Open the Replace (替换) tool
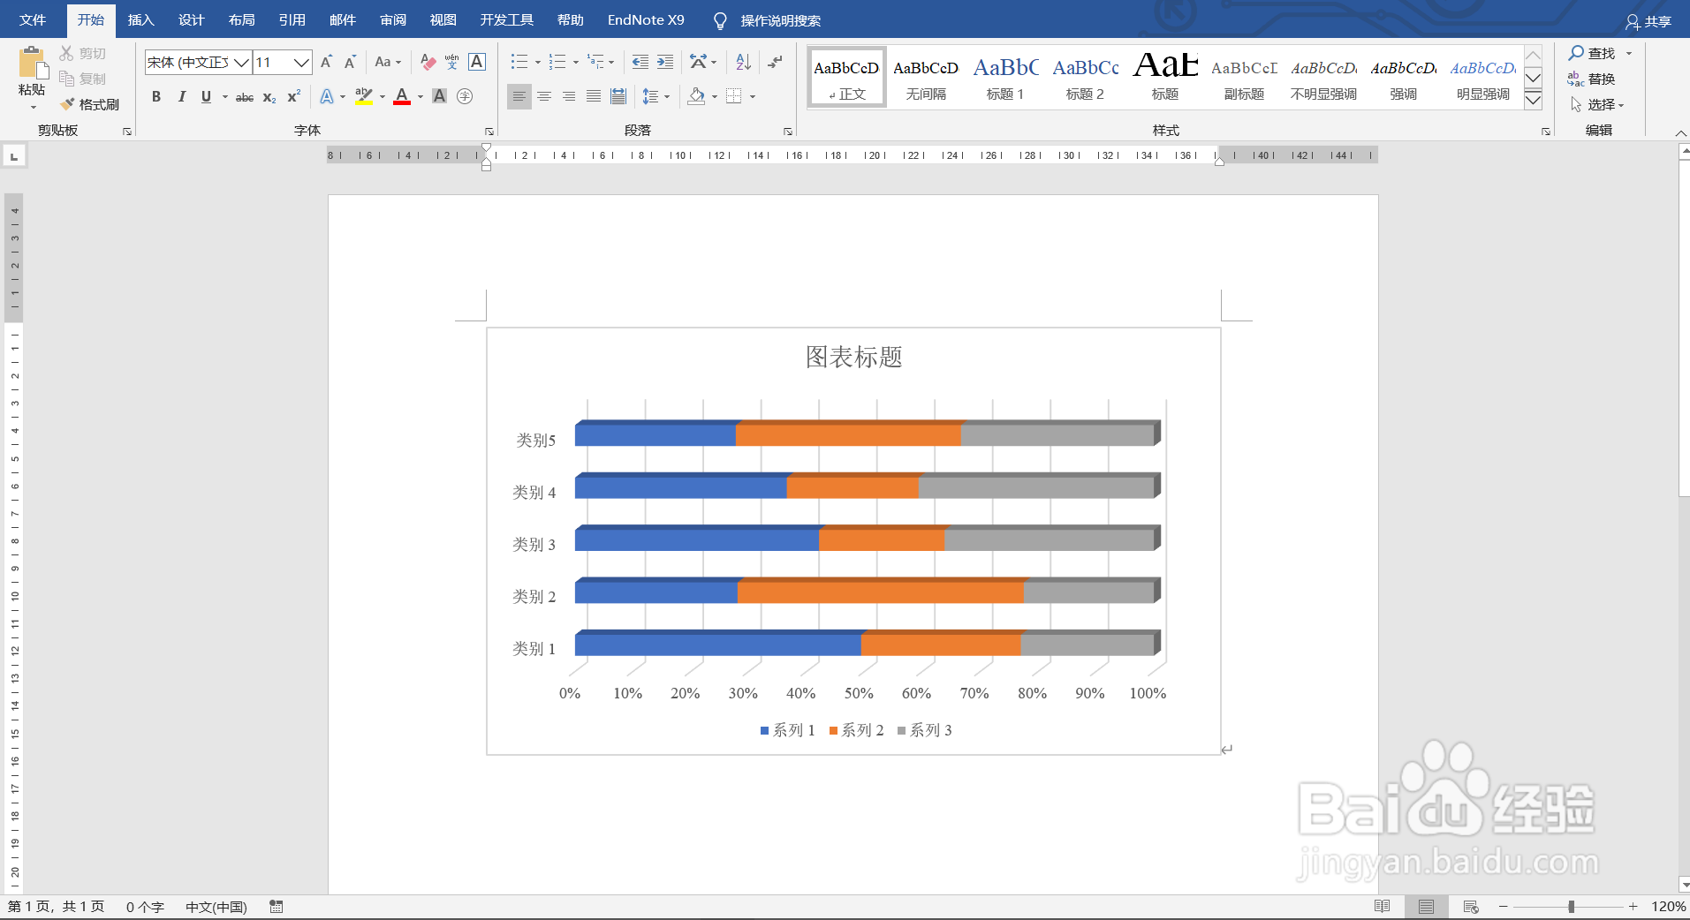 click(x=1599, y=79)
